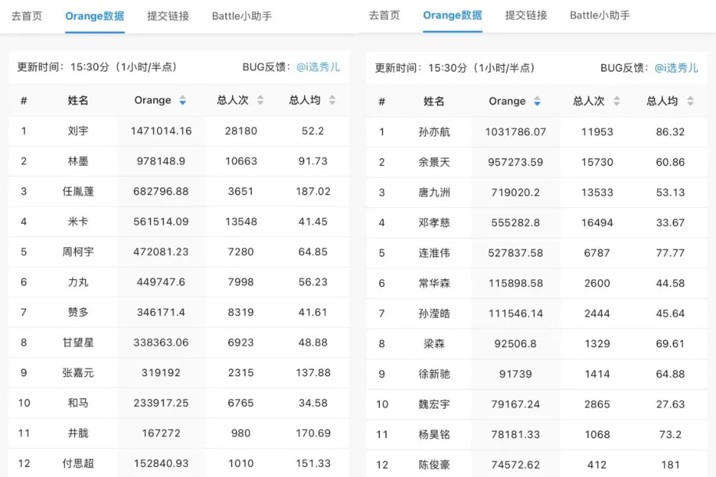Select name 甘望星 row
The width and height of the screenshot is (716, 477).
78,343
